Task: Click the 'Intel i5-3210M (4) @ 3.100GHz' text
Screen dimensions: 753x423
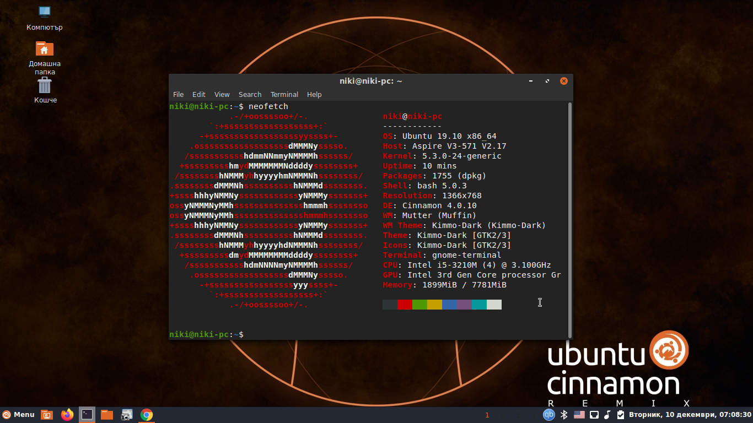Action: [x=479, y=265]
